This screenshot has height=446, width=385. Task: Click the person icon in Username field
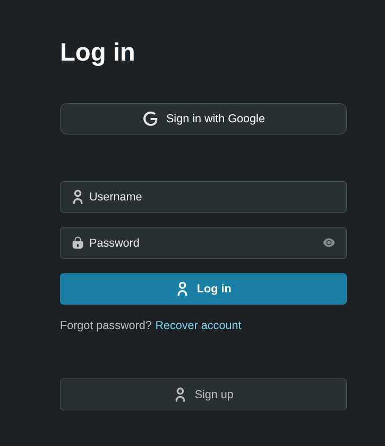click(x=78, y=197)
